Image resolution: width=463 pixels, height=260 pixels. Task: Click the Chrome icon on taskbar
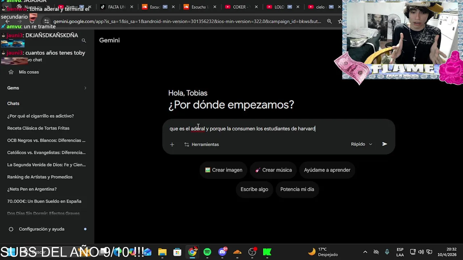click(x=192, y=252)
